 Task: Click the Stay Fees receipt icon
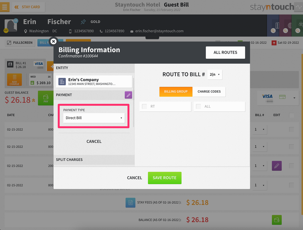click(x=130, y=203)
